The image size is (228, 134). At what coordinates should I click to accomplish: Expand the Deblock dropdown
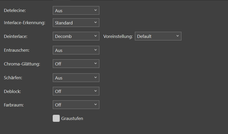[x=76, y=91]
